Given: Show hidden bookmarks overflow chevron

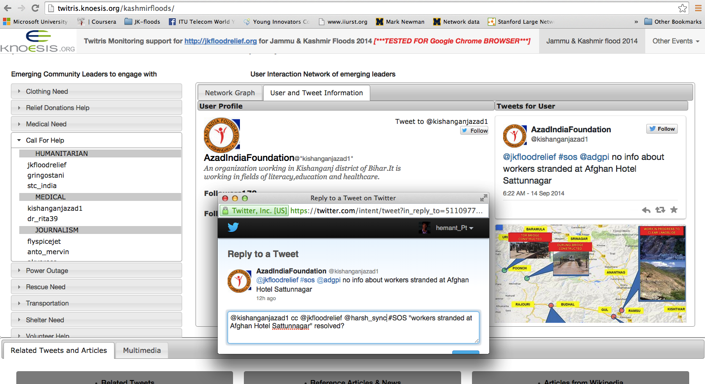Looking at the screenshot, I should 636,22.
